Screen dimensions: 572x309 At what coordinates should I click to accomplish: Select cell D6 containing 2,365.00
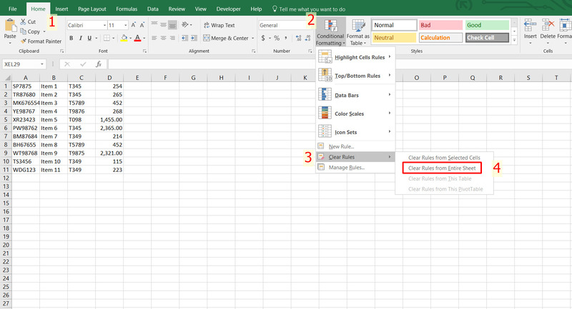pos(109,128)
